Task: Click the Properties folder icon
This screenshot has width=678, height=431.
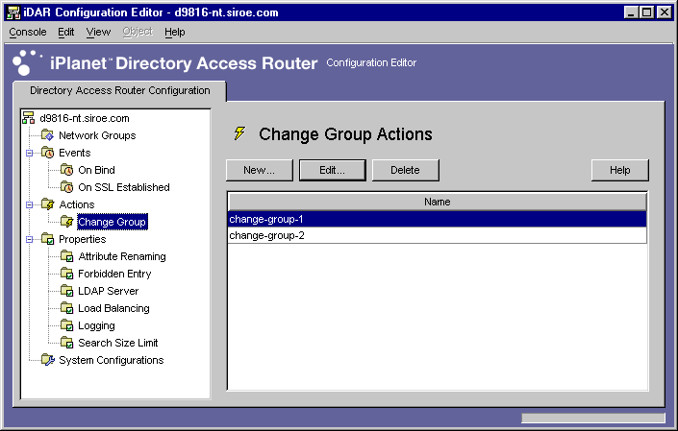Action: coord(47,239)
